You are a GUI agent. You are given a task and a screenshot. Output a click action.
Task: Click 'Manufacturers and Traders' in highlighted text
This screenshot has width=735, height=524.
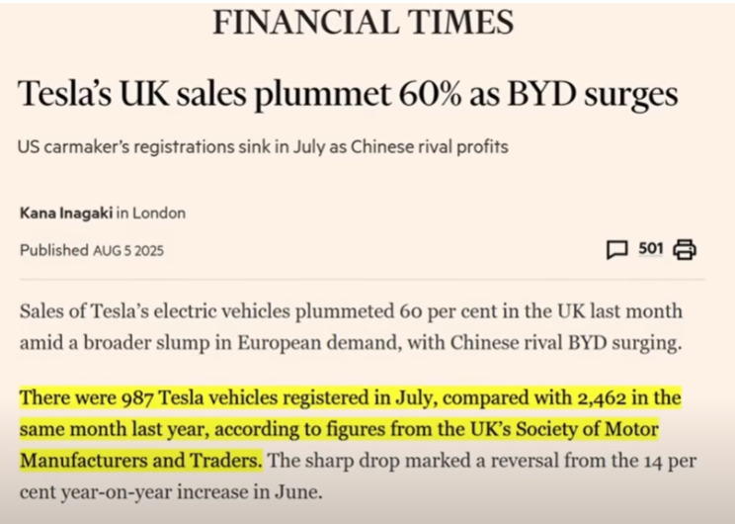[x=140, y=461]
